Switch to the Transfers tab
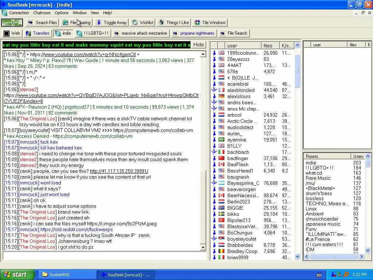Viewport: 373px width, 280px height. 38,33
